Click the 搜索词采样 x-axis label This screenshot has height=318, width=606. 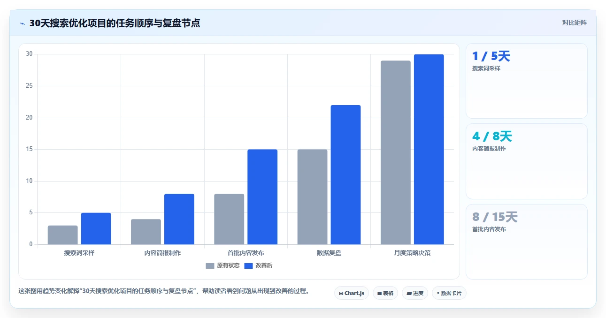pyautogui.click(x=79, y=253)
